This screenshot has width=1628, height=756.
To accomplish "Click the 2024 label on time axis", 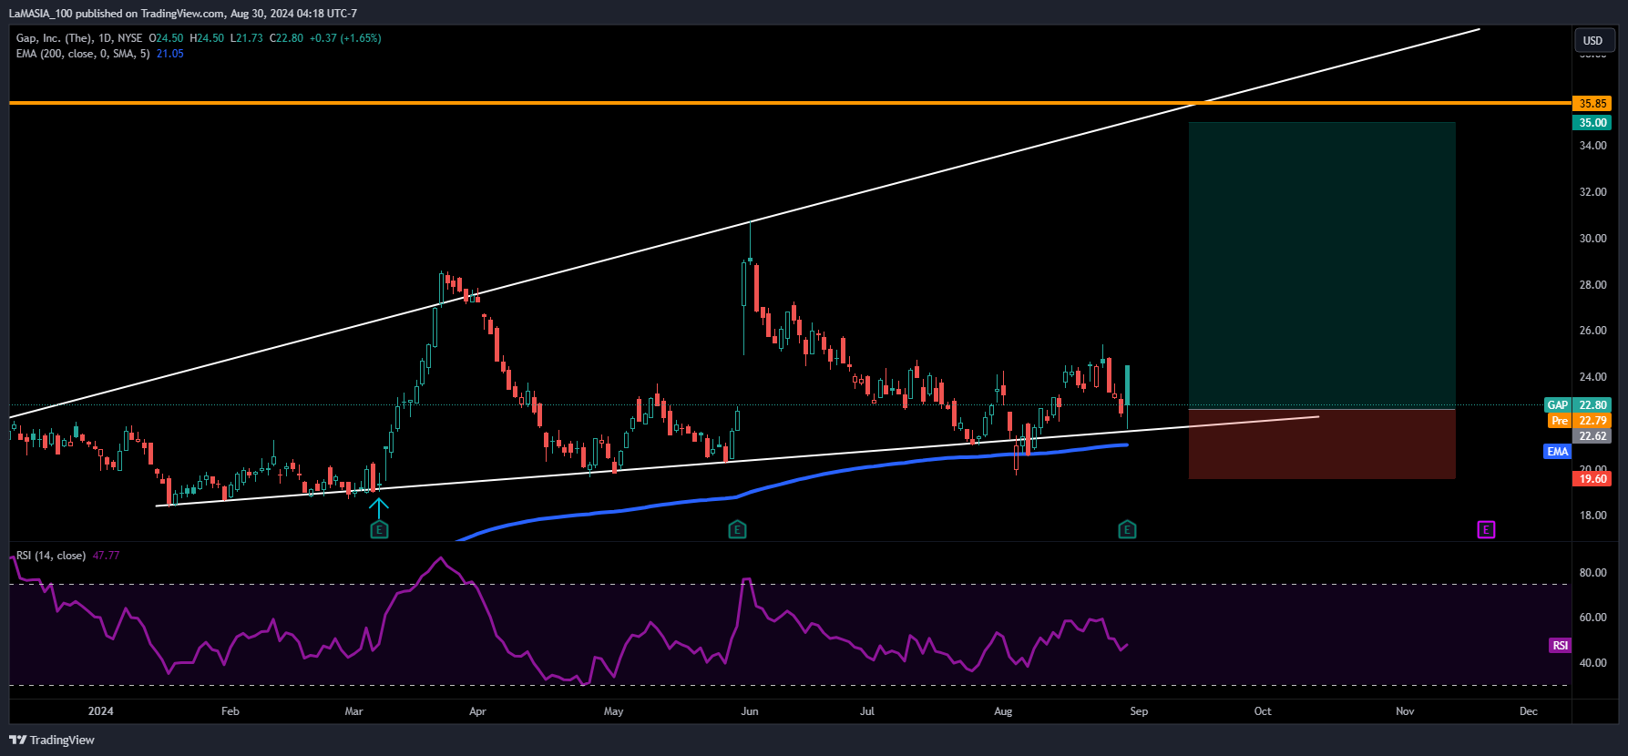I will 100,711.
